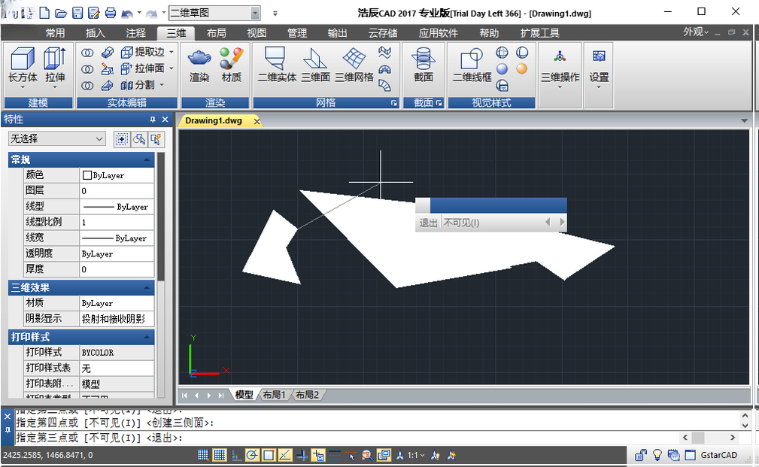Viewport: 759px width, 467px height.
Task: Switch to the 视图 ribbon tab
Action: 257,33
